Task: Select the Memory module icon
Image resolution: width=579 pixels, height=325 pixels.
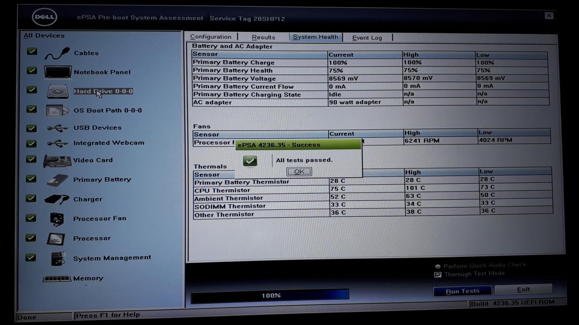Action: click(x=57, y=279)
